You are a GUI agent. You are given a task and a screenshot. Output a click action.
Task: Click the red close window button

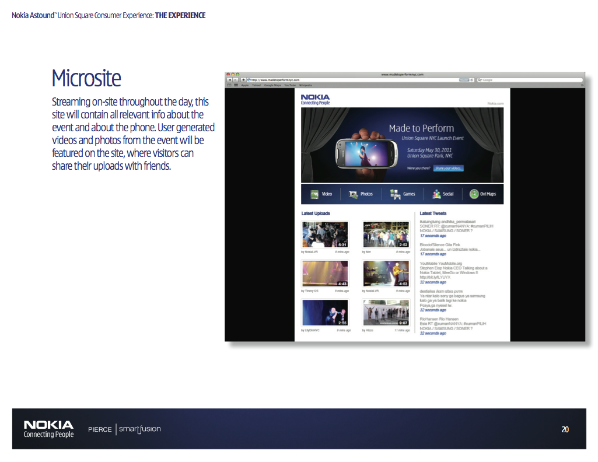pyautogui.click(x=228, y=74)
